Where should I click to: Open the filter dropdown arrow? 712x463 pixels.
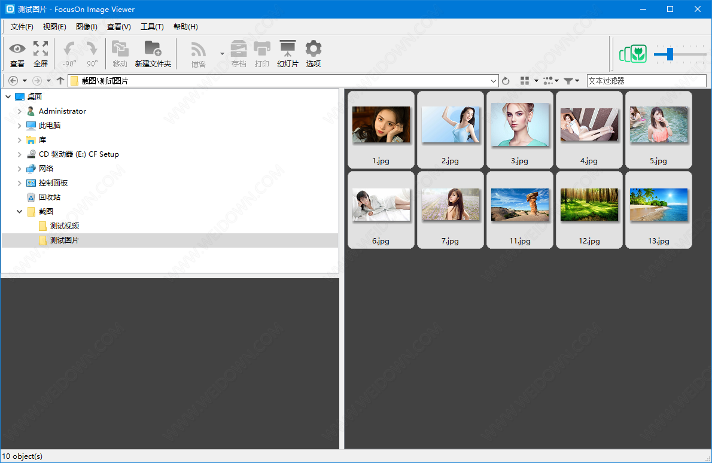pos(577,81)
